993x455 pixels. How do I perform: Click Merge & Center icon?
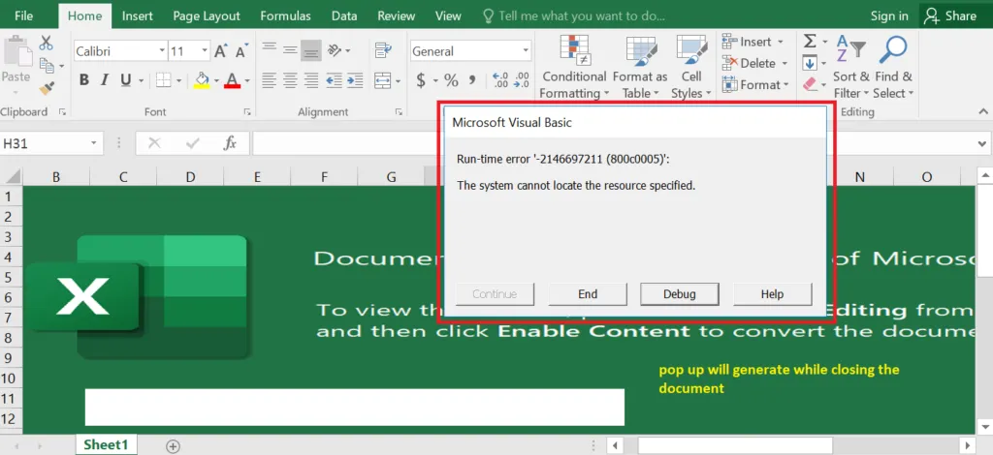click(x=382, y=80)
